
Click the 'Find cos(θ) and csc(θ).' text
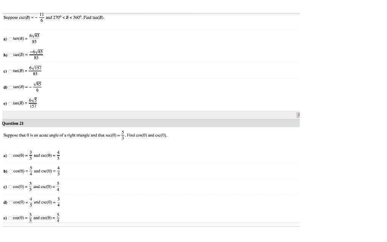(147, 135)
